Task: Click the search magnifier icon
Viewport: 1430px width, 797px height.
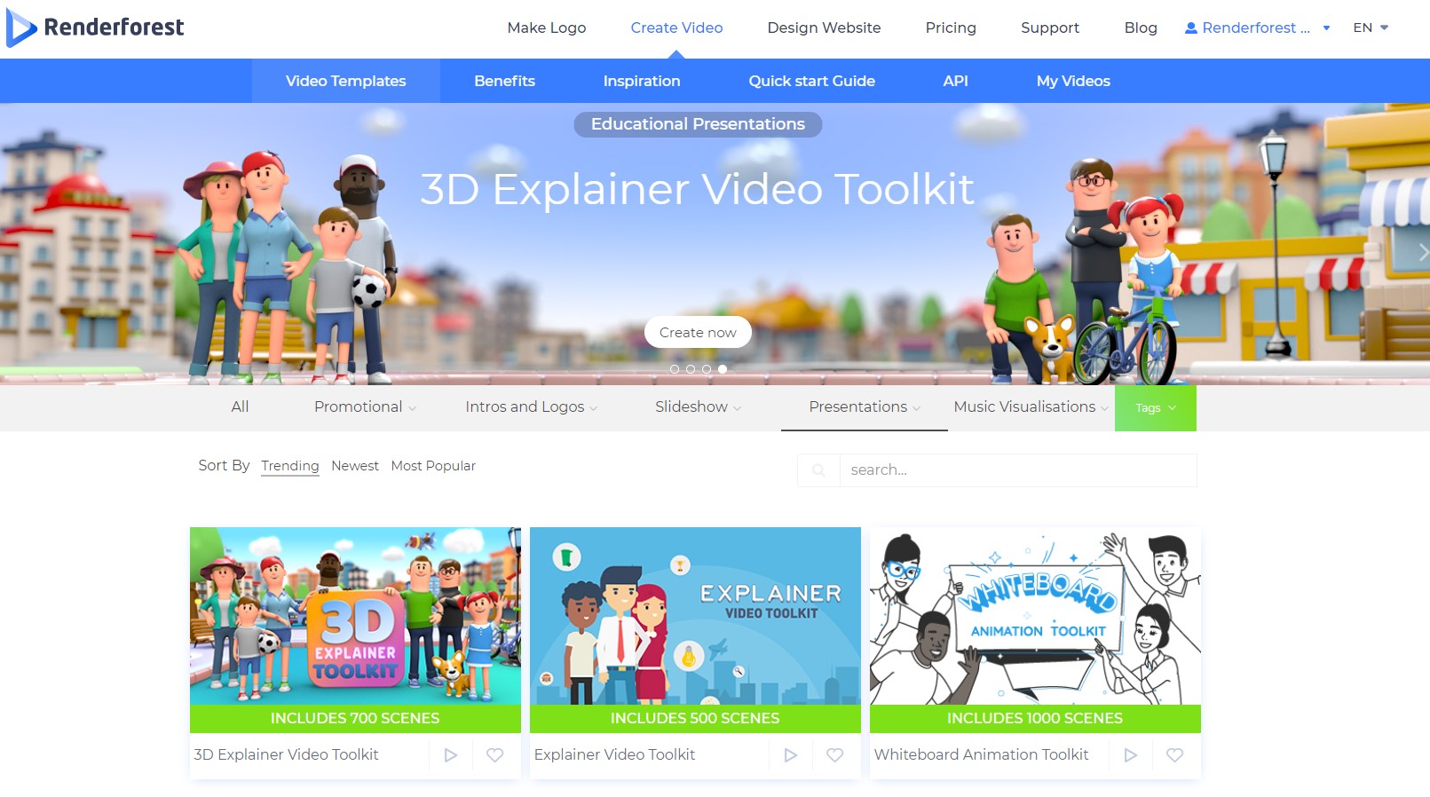Action: click(x=818, y=470)
